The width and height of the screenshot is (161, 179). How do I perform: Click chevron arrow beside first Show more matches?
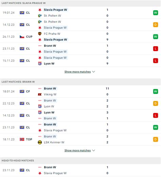[x=93, y=72]
